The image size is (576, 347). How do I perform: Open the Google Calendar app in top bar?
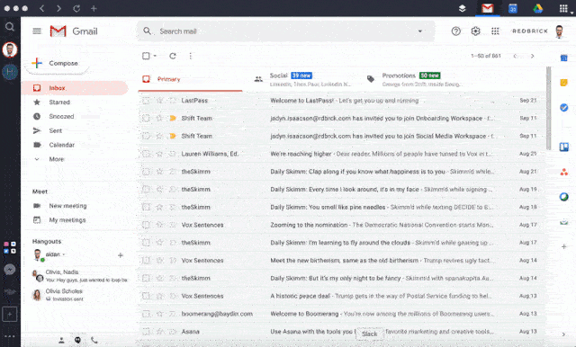[x=512, y=8]
